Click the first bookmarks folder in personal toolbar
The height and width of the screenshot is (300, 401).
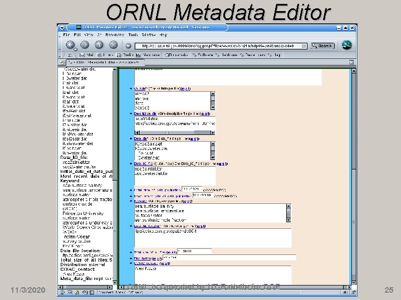(x=176, y=55)
